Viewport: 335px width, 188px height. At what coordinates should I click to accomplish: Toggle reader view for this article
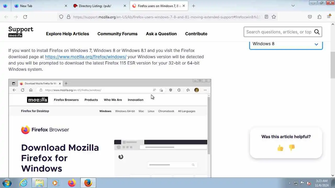266,17
